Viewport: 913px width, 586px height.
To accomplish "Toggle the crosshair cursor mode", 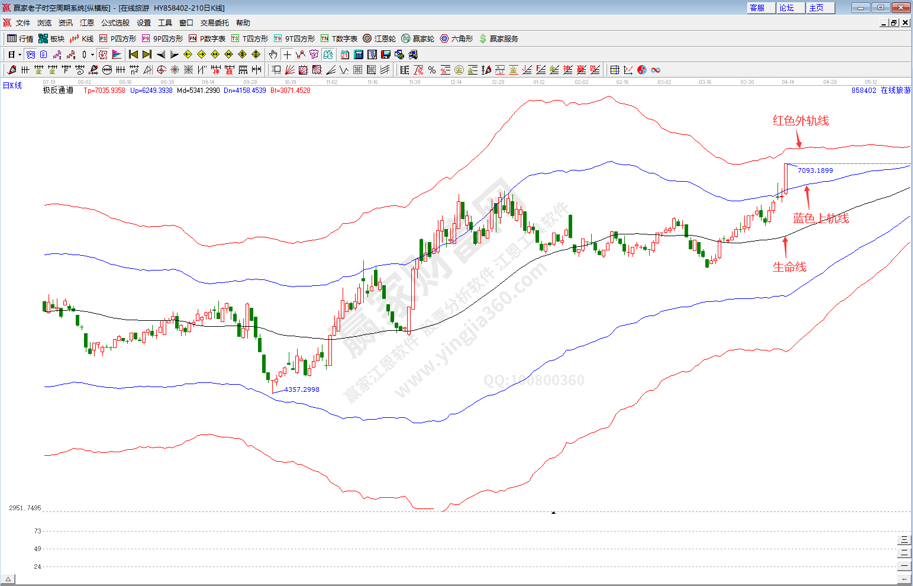I will tap(287, 54).
